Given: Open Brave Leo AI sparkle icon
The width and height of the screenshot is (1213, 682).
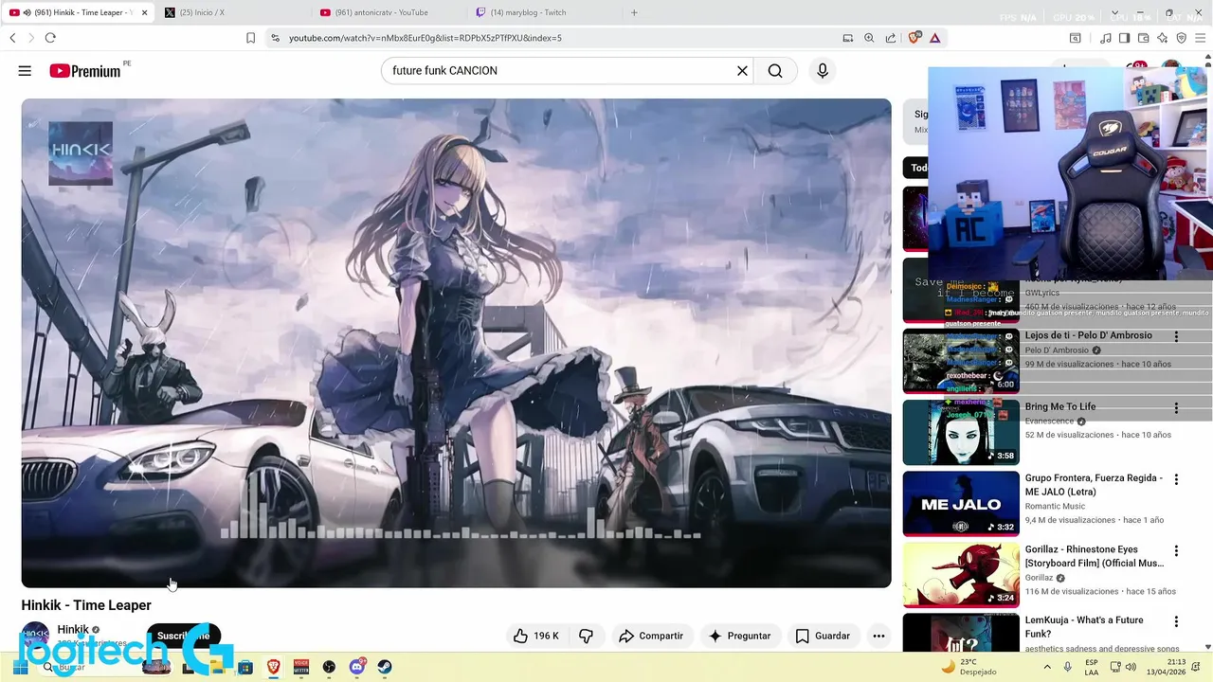Looking at the screenshot, I should pyautogui.click(x=1162, y=38).
